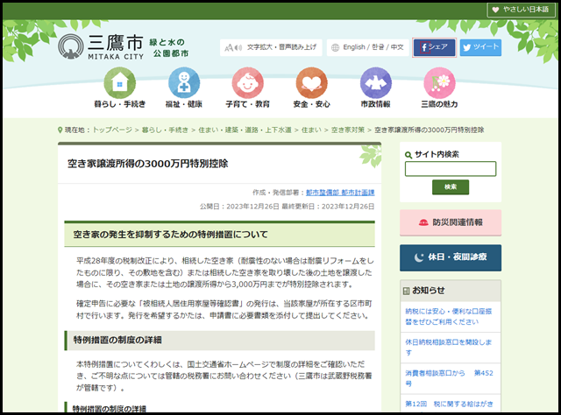561x415 pixels.
Task: Open the 暮らし・手続き house icon
Action: tap(119, 83)
